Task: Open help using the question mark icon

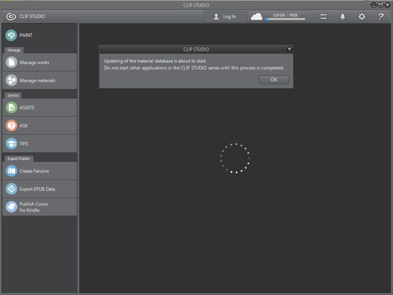Action: pos(381,16)
